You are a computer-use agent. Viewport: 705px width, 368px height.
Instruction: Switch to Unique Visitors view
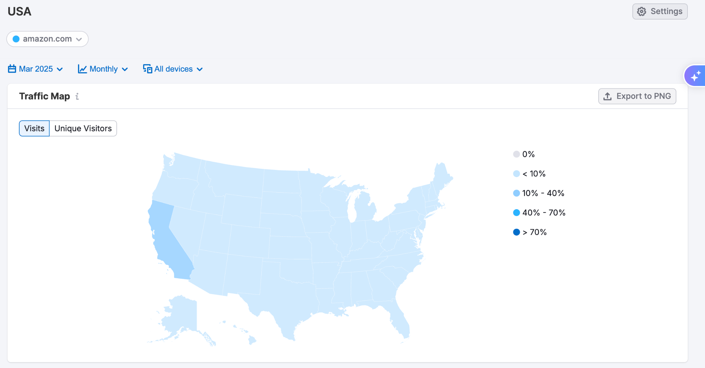(83, 128)
